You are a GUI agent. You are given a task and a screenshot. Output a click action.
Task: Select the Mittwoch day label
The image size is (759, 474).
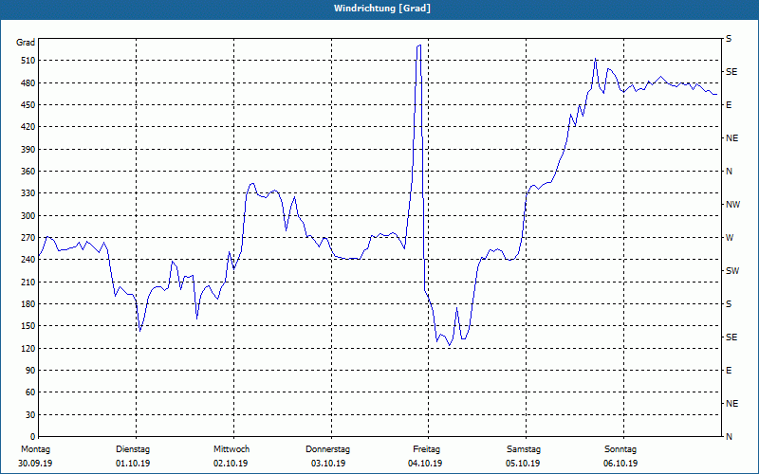[x=231, y=449]
